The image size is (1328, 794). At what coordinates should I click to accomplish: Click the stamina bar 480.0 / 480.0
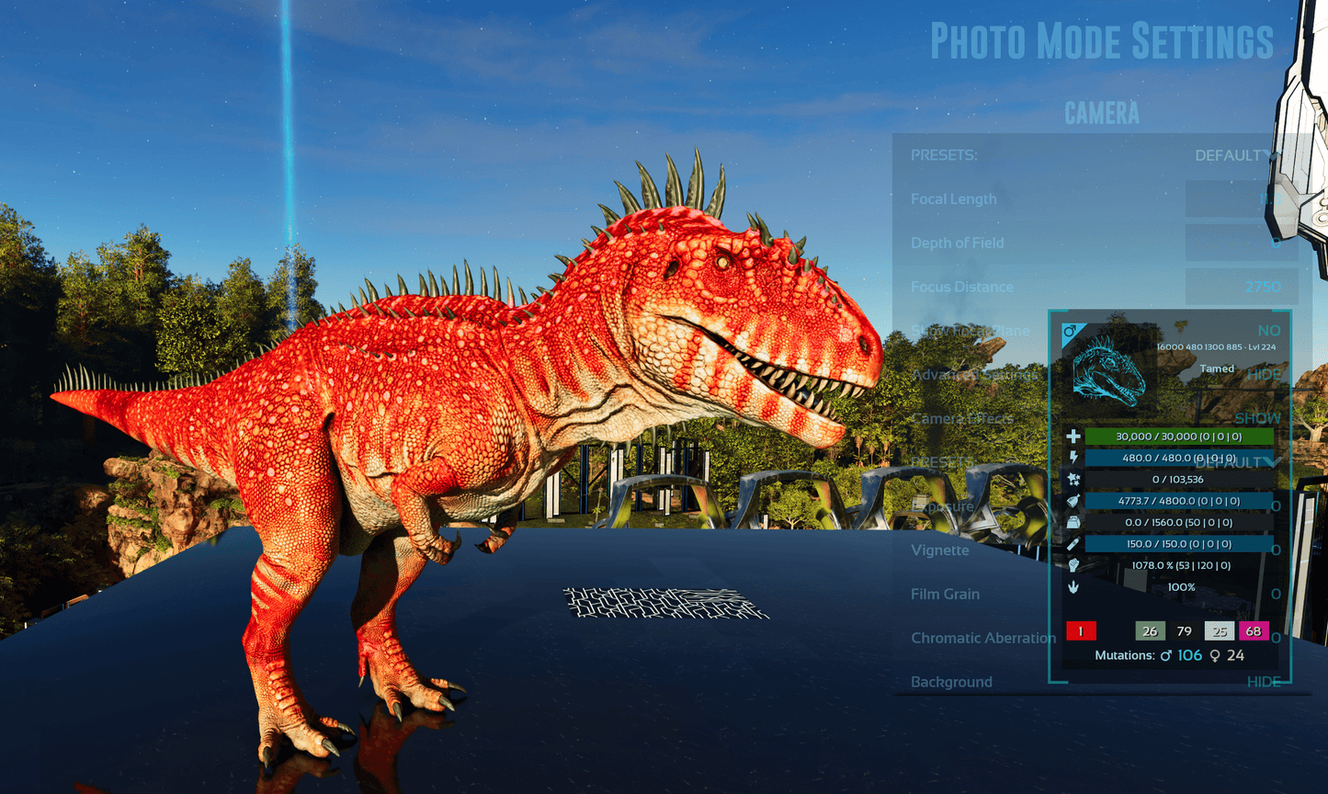[x=1179, y=458]
